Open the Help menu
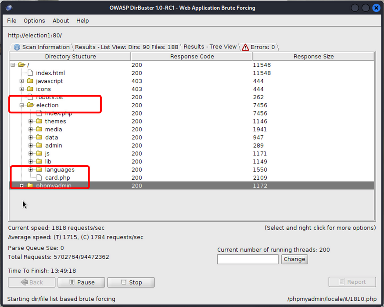 click(x=83, y=21)
